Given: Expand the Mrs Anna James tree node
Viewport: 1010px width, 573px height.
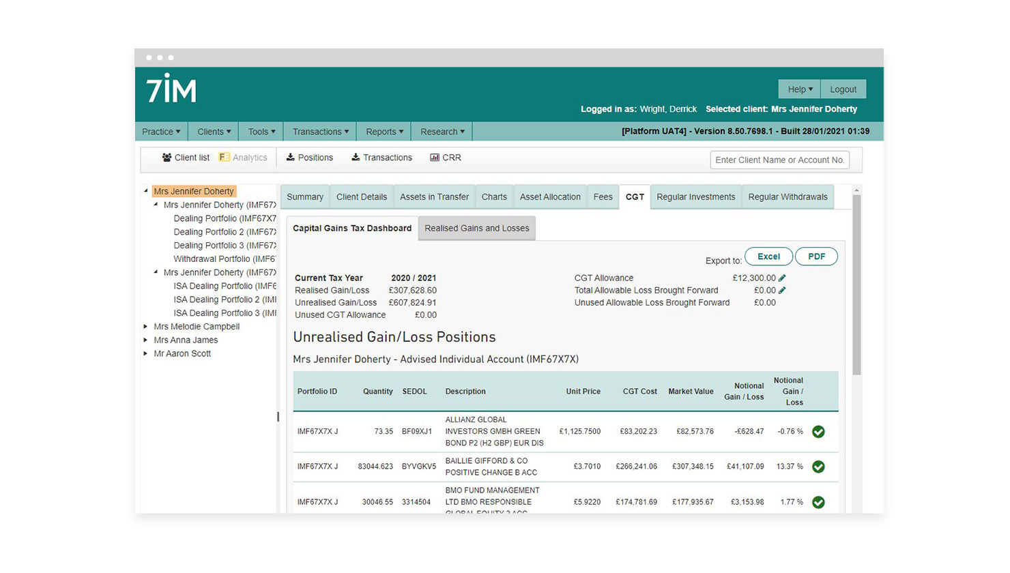Looking at the screenshot, I should pos(146,340).
